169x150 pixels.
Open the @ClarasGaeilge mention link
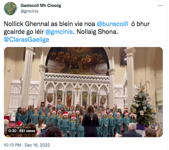tap(26, 40)
